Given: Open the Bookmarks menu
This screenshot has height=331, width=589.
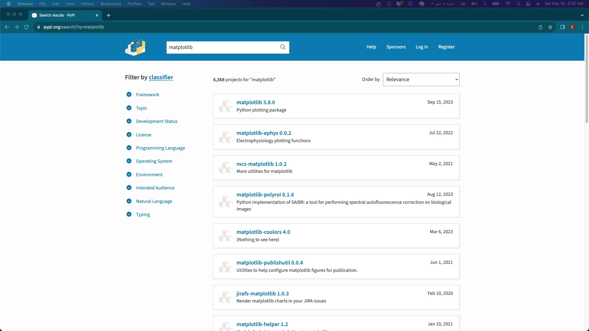Looking at the screenshot, I should point(111,4).
